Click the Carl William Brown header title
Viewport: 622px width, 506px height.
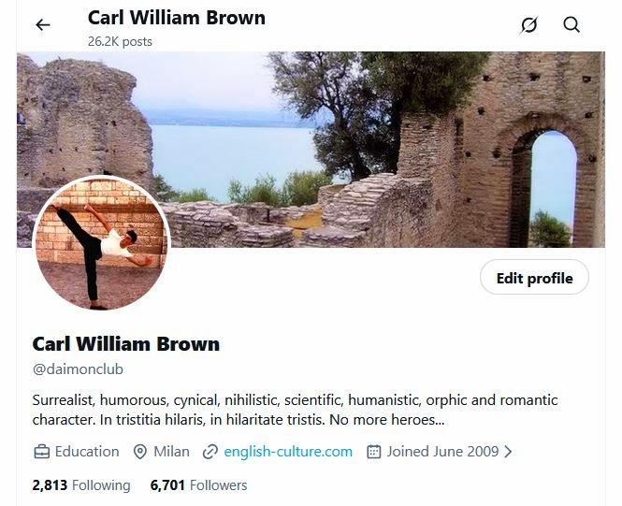pos(177,18)
